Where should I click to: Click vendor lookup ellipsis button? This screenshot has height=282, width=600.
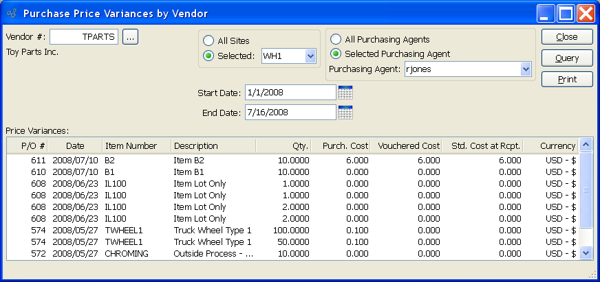[131, 37]
